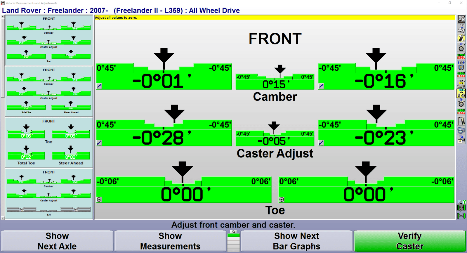Click the green Verify Caster button
The width and height of the screenshot is (467, 253).
coord(410,241)
